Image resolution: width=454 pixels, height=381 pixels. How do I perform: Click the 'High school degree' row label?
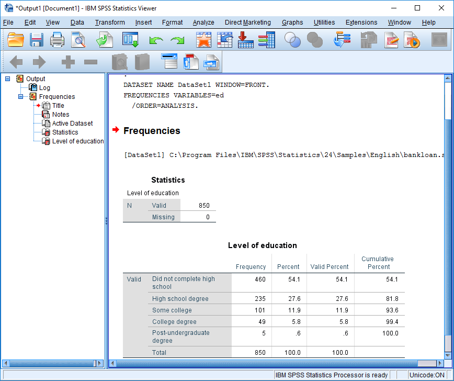tap(180, 299)
